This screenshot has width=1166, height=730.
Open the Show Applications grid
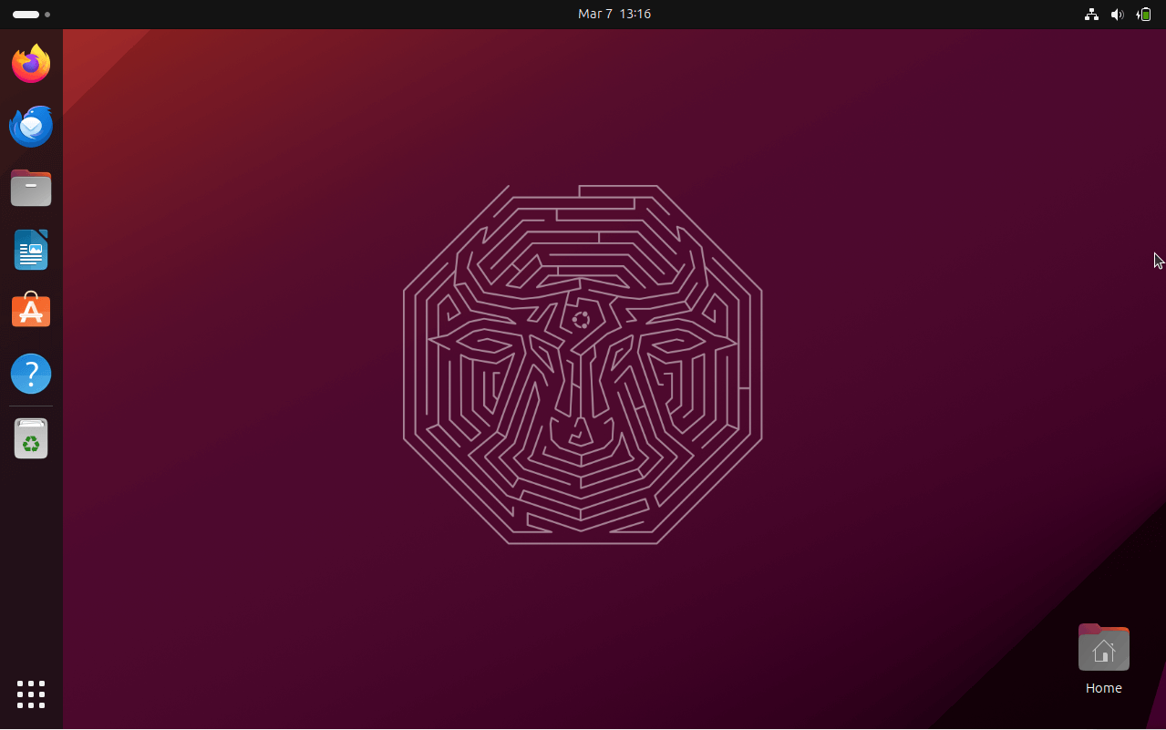[30, 694]
